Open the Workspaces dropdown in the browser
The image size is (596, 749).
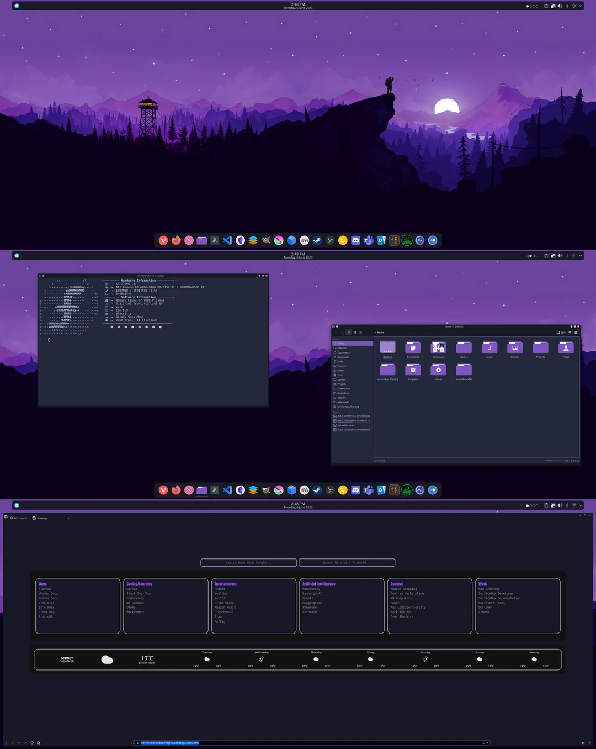(19, 518)
